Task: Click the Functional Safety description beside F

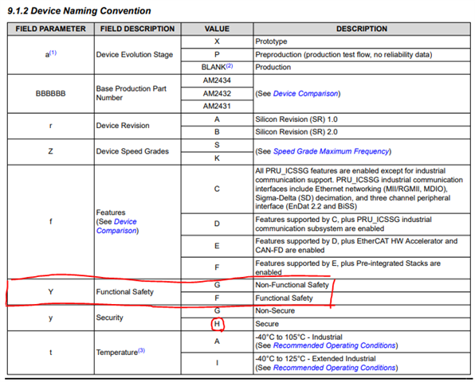Action: coord(285,298)
